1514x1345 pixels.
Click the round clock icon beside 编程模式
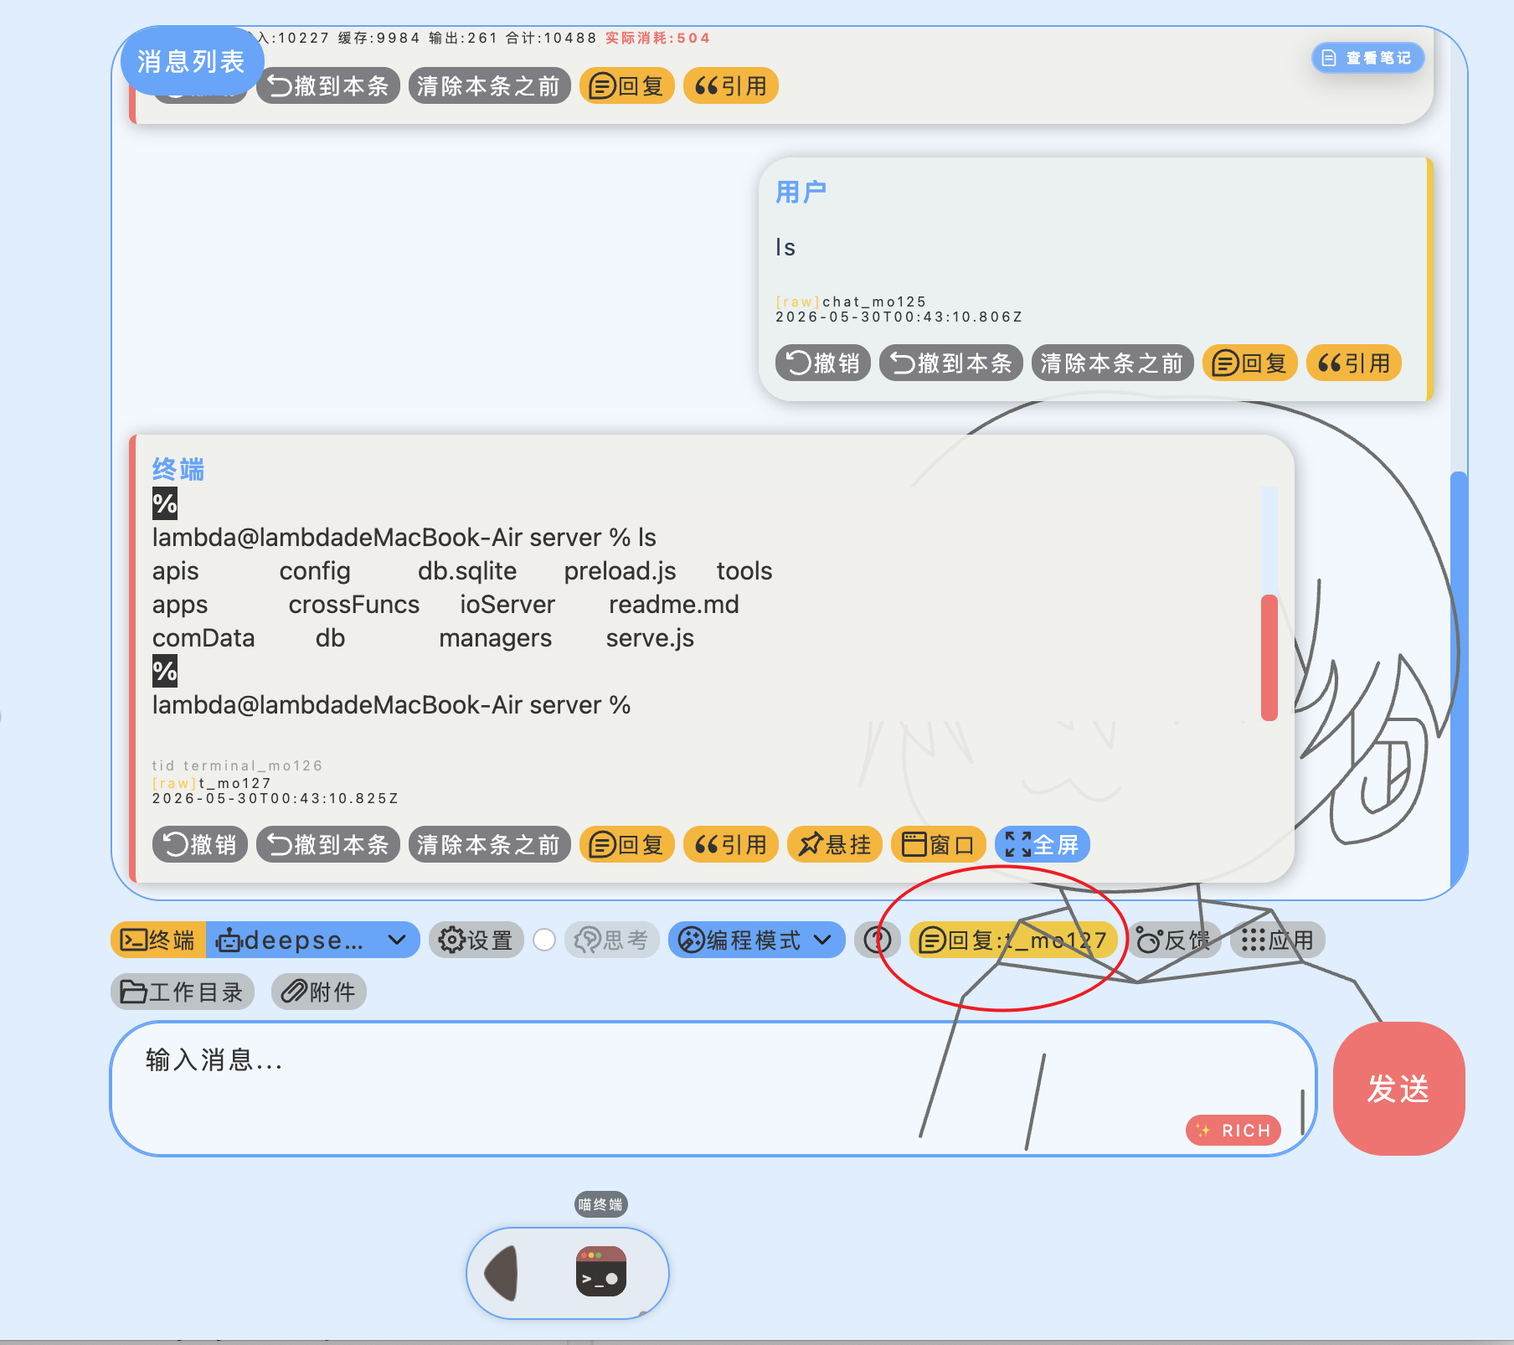click(877, 940)
